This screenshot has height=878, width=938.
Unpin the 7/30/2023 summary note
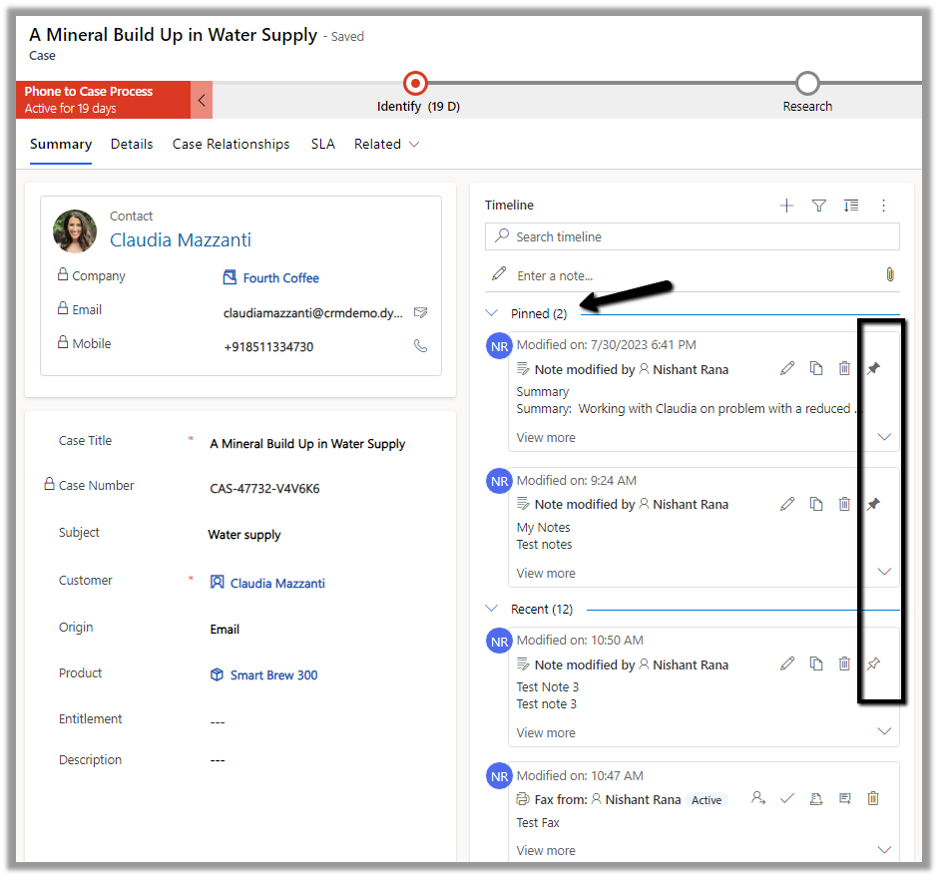(x=873, y=369)
